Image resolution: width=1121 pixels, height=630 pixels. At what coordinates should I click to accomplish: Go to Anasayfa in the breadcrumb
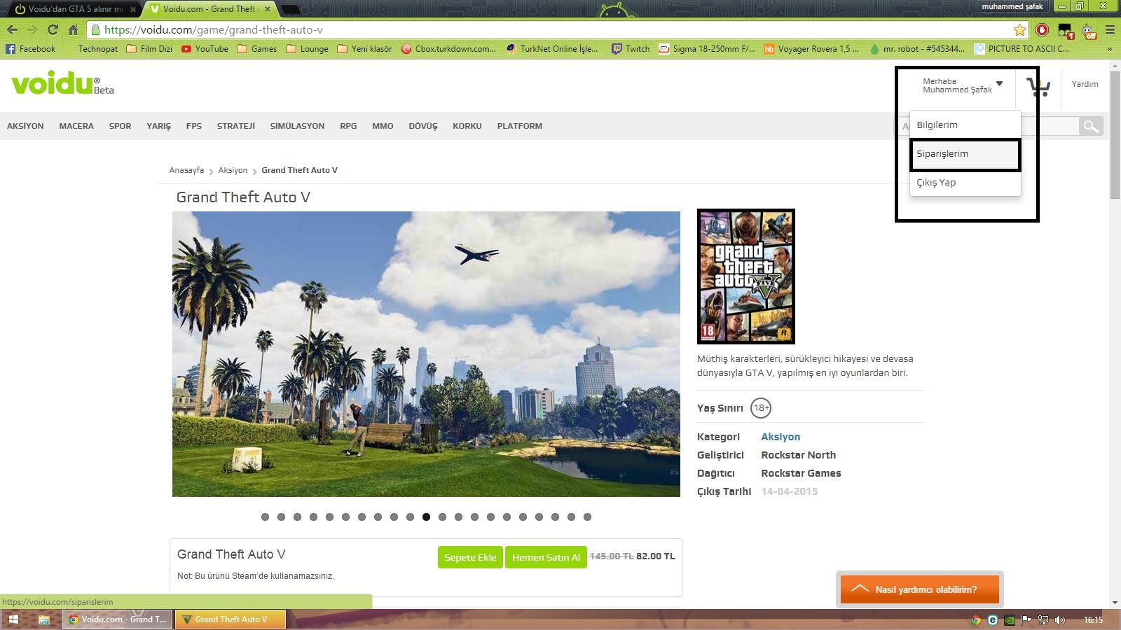click(x=186, y=170)
